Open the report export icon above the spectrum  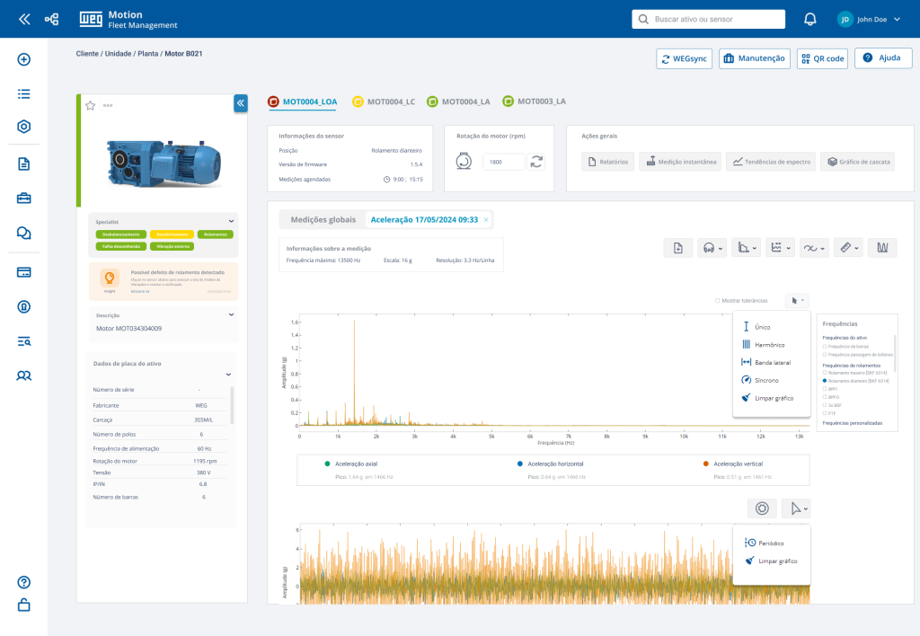click(678, 247)
